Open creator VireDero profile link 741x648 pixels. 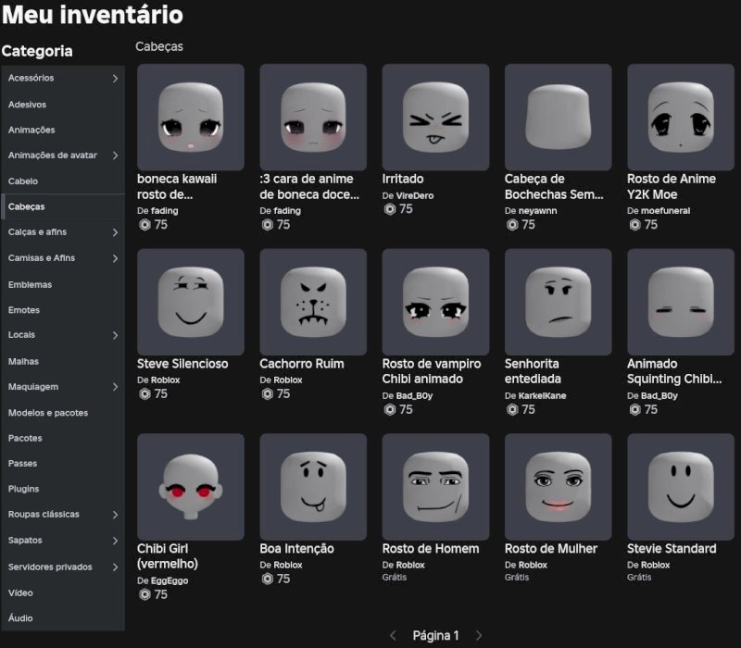414,195
